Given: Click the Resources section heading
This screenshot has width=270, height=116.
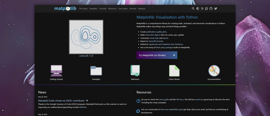Looking at the screenshot, I should [x=144, y=92].
